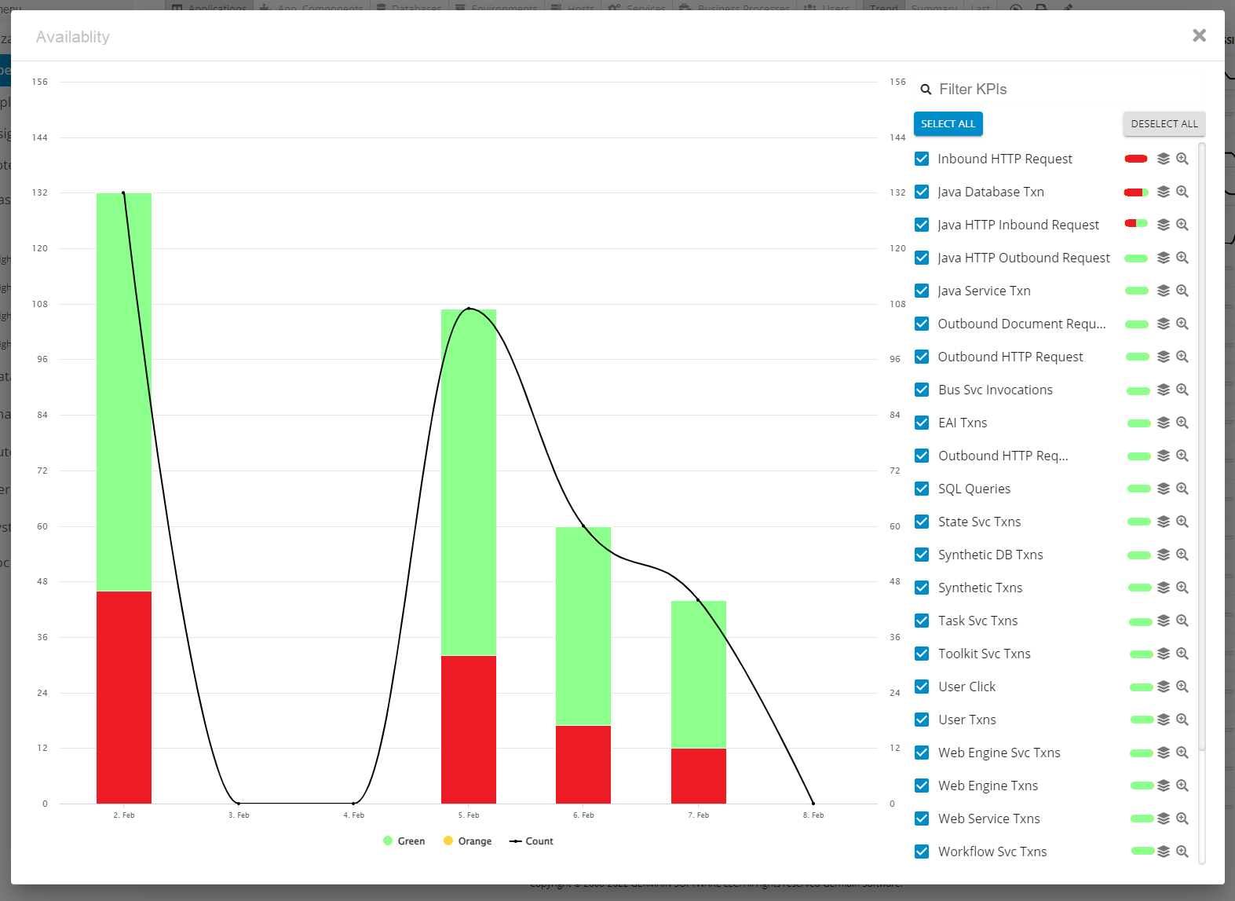Click the Filter KPIs search field
The height and width of the screenshot is (901, 1235).
pos(1060,90)
